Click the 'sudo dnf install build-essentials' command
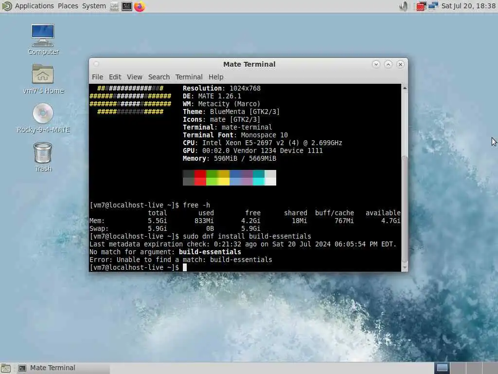498x374 pixels. tap(247, 236)
